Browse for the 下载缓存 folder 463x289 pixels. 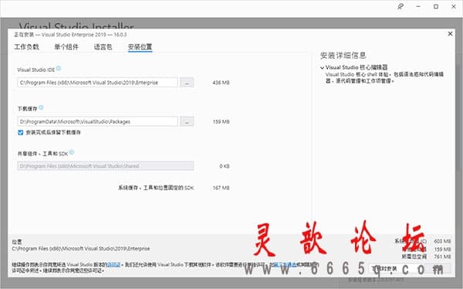coord(187,121)
